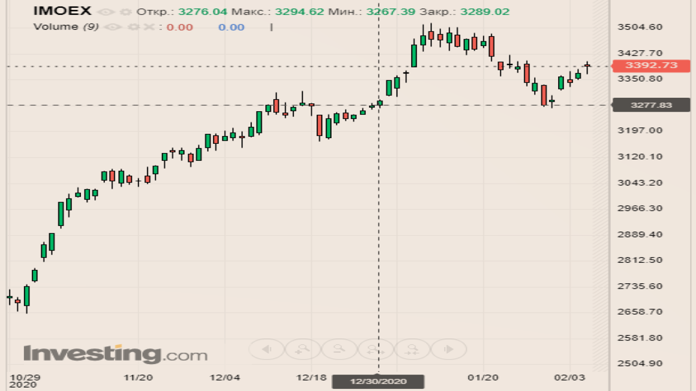Click time axis label 12/18
This screenshot has height=391, width=696.
311,378
